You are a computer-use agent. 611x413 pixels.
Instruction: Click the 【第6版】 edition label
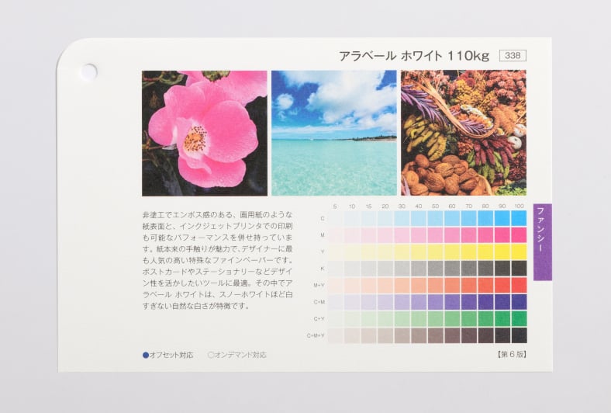(511, 355)
